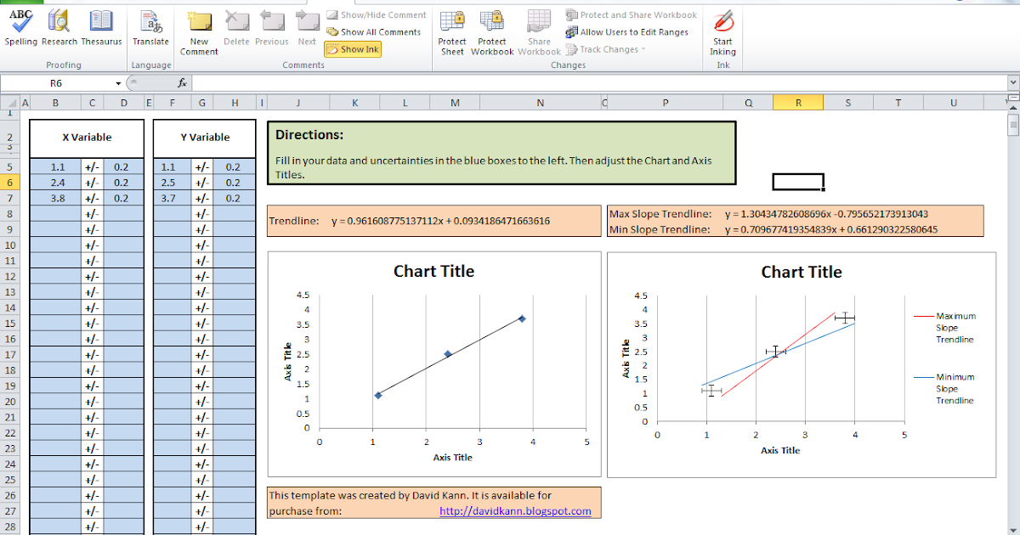Click the Translate tool
The height and width of the screenshot is (535, 1020).
(150, 30)
